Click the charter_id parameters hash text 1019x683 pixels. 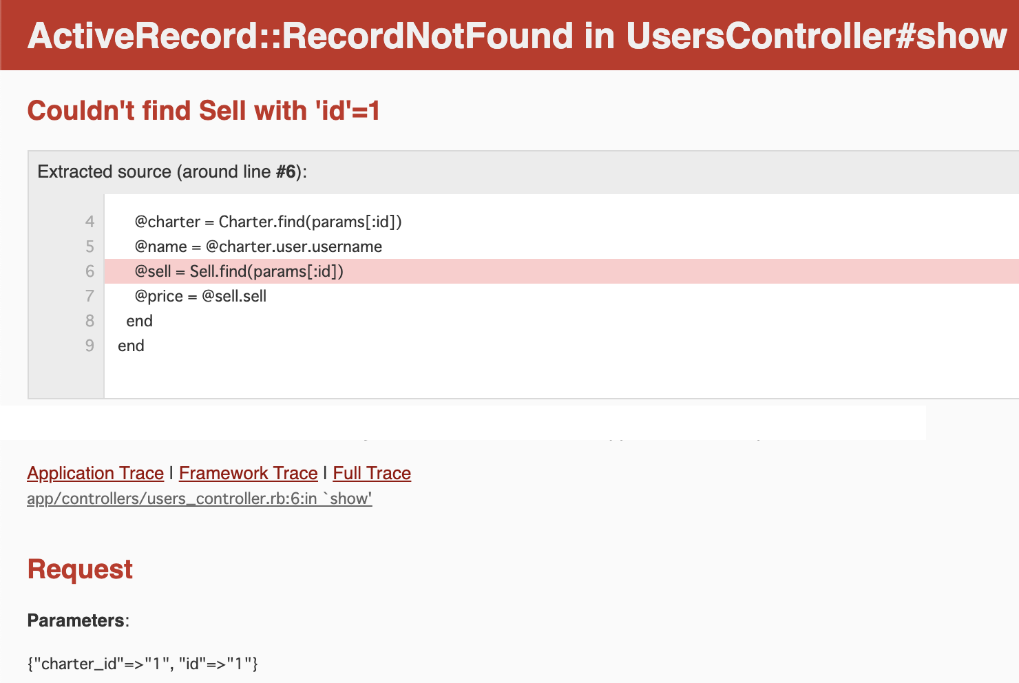click(143, 664)
